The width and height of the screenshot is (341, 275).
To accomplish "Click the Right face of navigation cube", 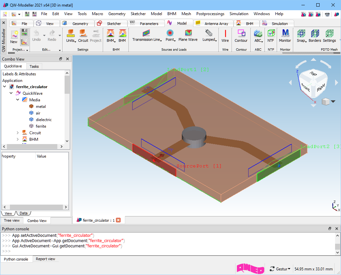I will pos(321,87).
